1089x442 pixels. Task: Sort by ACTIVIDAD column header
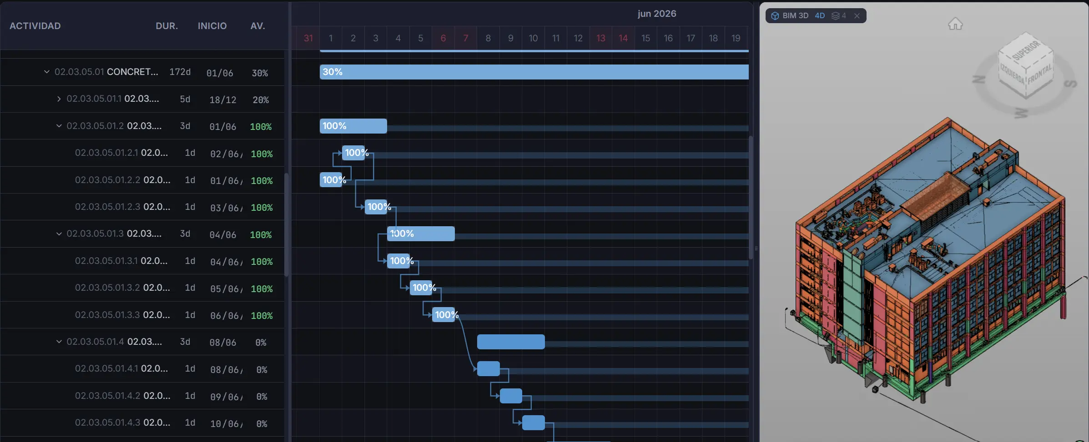click(35, 26)
